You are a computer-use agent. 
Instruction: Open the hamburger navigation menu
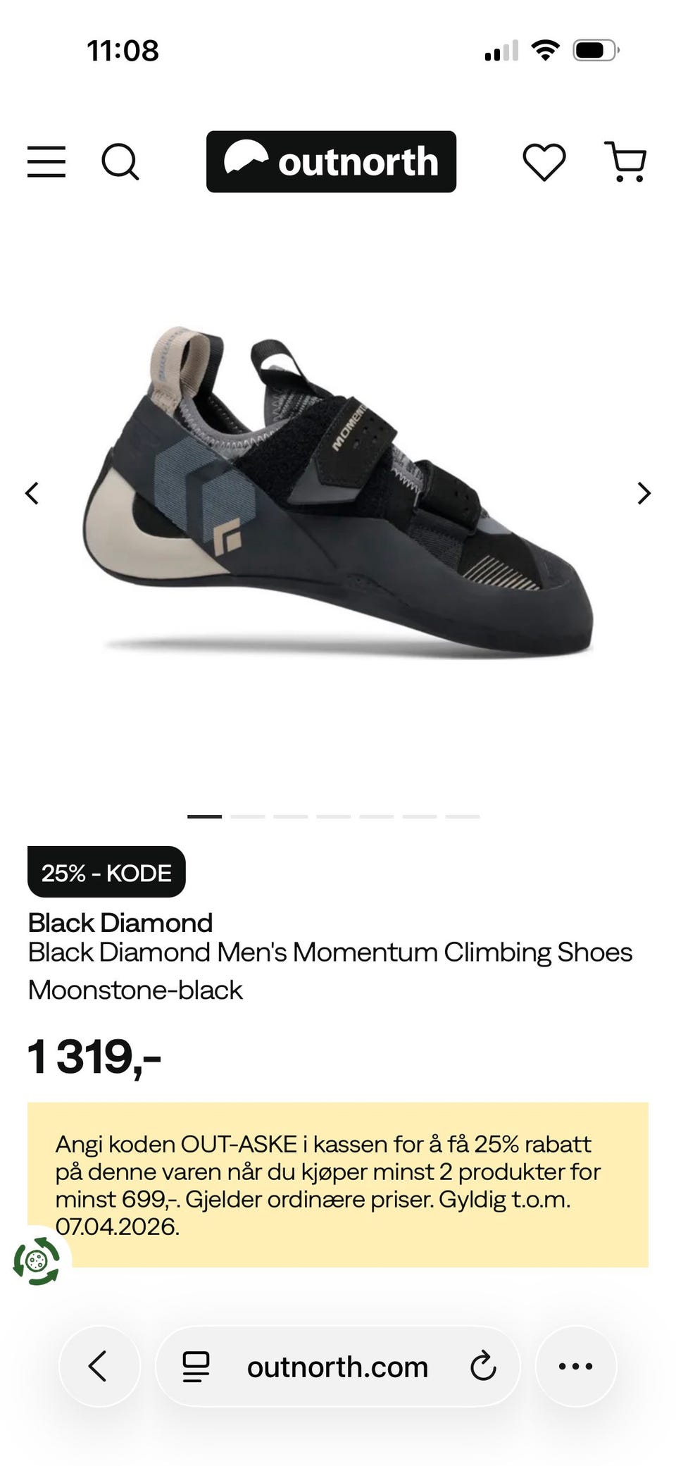[46, 162]
